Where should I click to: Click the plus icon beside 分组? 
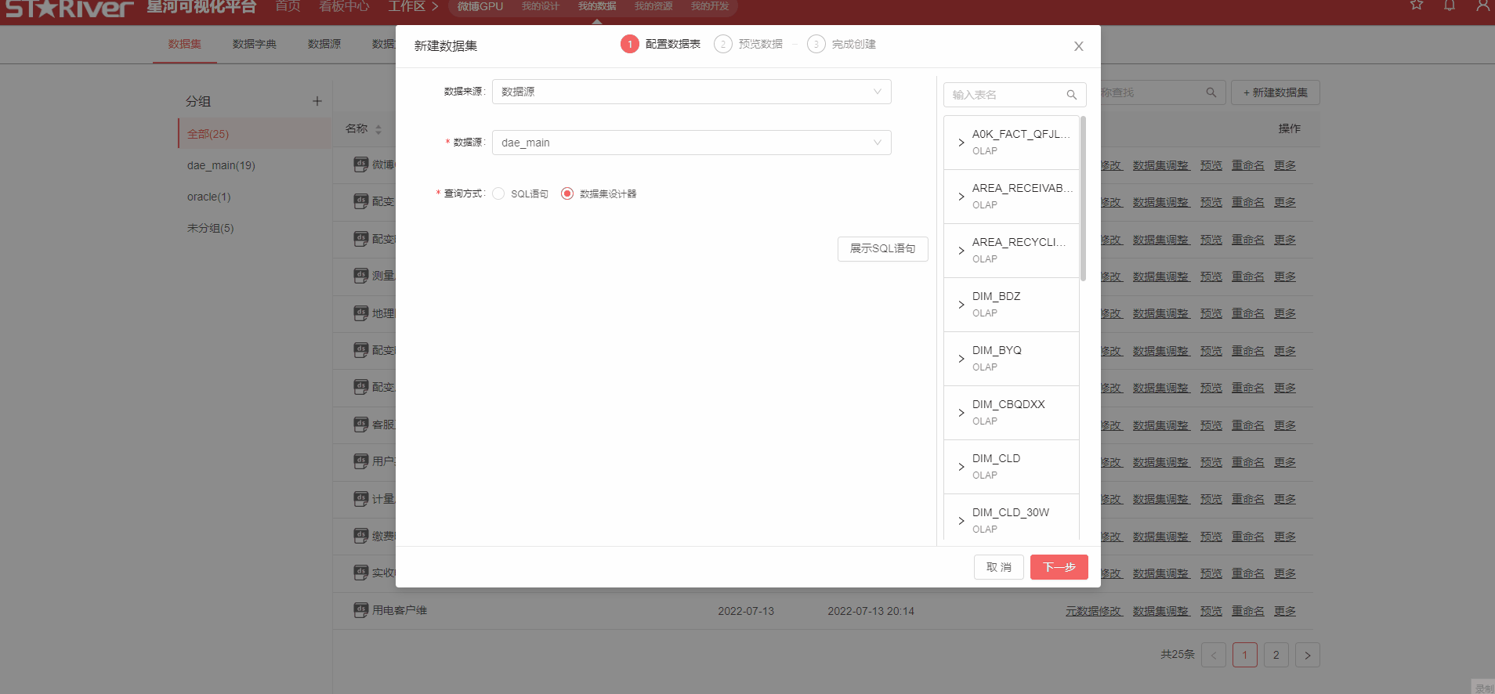tap(317, 101)
